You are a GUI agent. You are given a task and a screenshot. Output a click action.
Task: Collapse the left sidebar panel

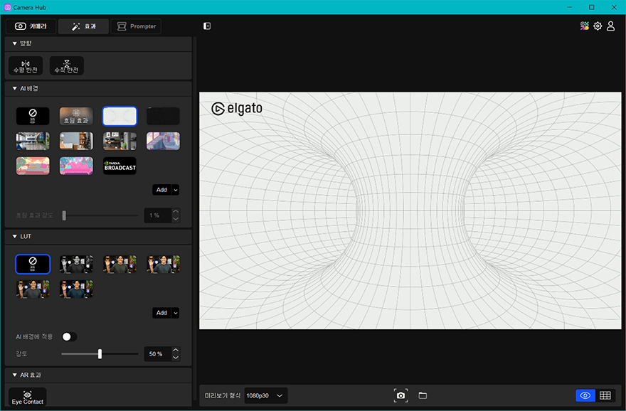[x=207, y=26]
